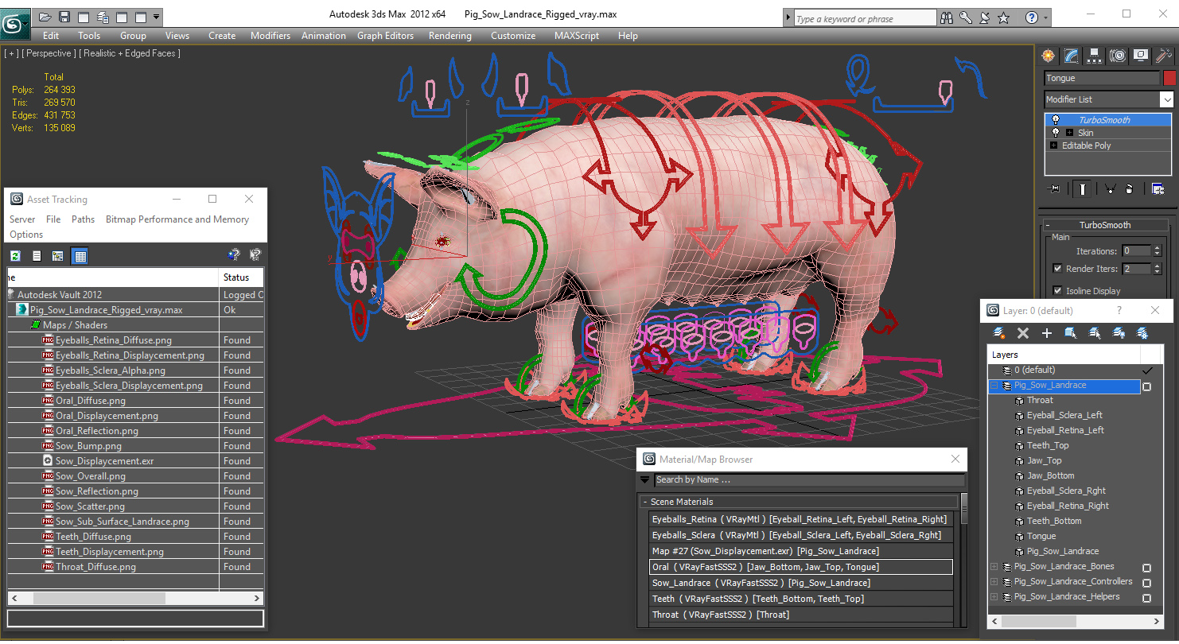Open the Utilities hammer panel tab
1179x644 pixels.
[x=1164, y=56]
